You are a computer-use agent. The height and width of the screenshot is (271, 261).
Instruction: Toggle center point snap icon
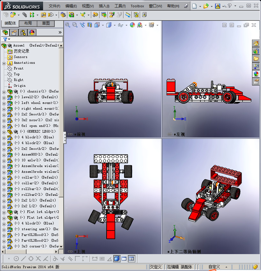pyautogui.click(x=16, y=259)
